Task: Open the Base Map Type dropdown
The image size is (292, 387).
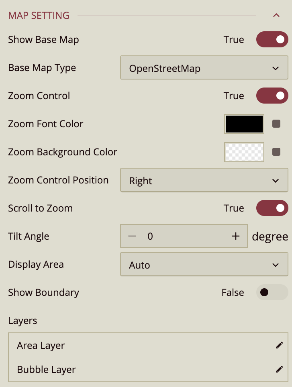Action: click(x=204, y=68)
